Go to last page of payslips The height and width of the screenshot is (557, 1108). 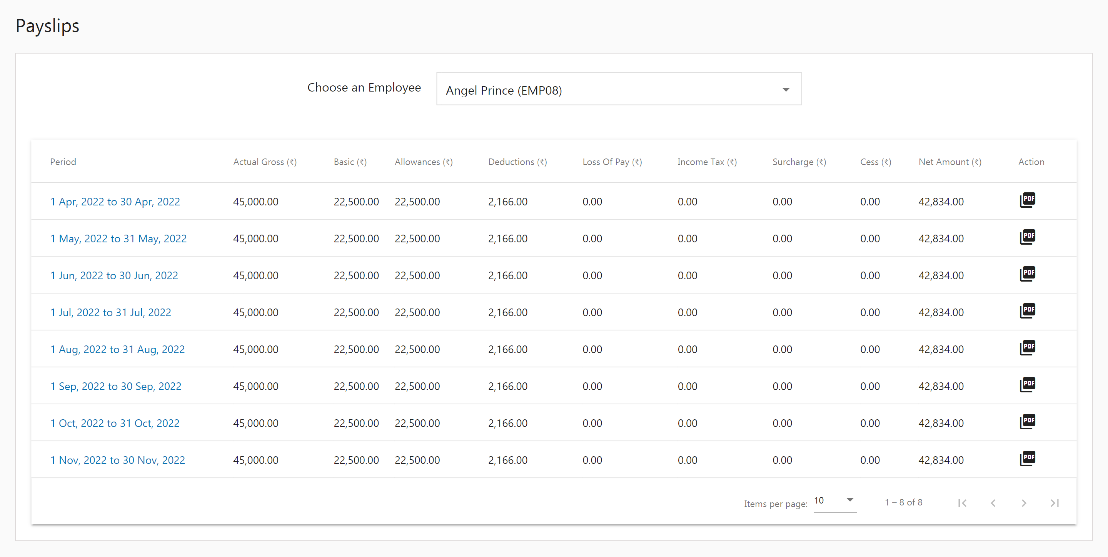click(1055, 503)
